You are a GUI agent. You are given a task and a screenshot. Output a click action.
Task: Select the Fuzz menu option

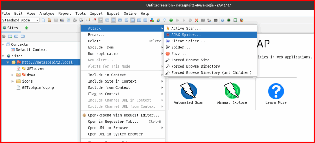(210, 54)
